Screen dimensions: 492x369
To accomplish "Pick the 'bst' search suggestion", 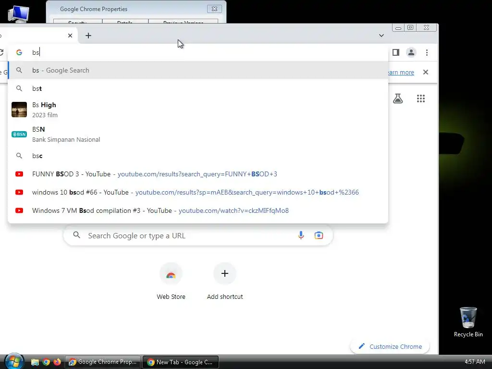I will pyautogui.click(x=198, y=88).
